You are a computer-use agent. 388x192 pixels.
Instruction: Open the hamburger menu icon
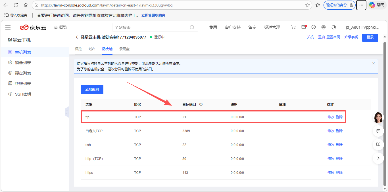pyautogui.click(x=8, y=27)
